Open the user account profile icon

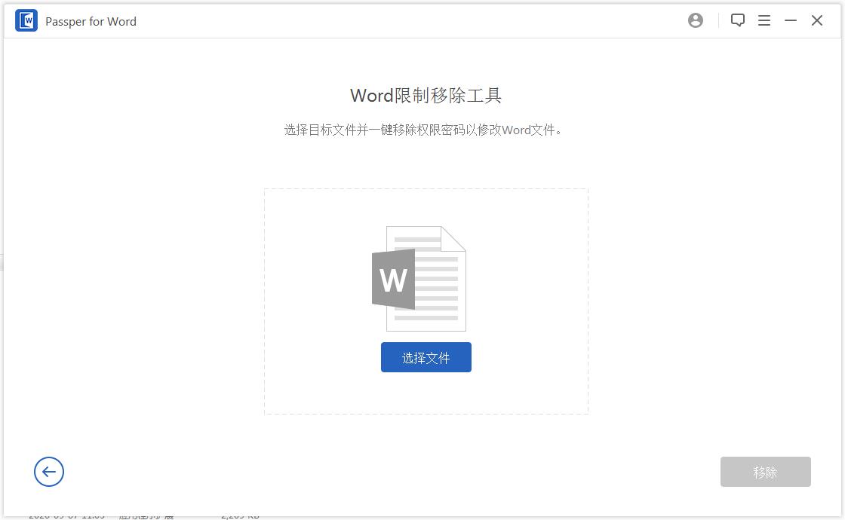point(695,20)
